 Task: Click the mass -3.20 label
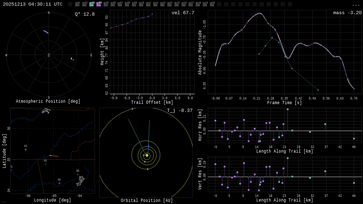347,13
